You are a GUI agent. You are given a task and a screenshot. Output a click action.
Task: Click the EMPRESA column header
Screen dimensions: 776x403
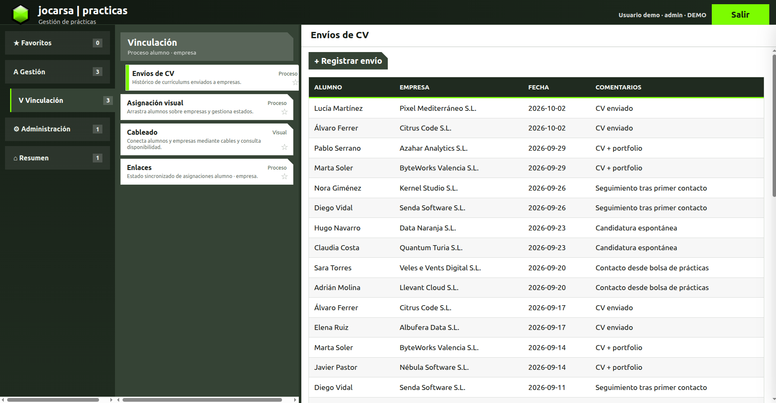pyautogui.click(x=414, y=87)
